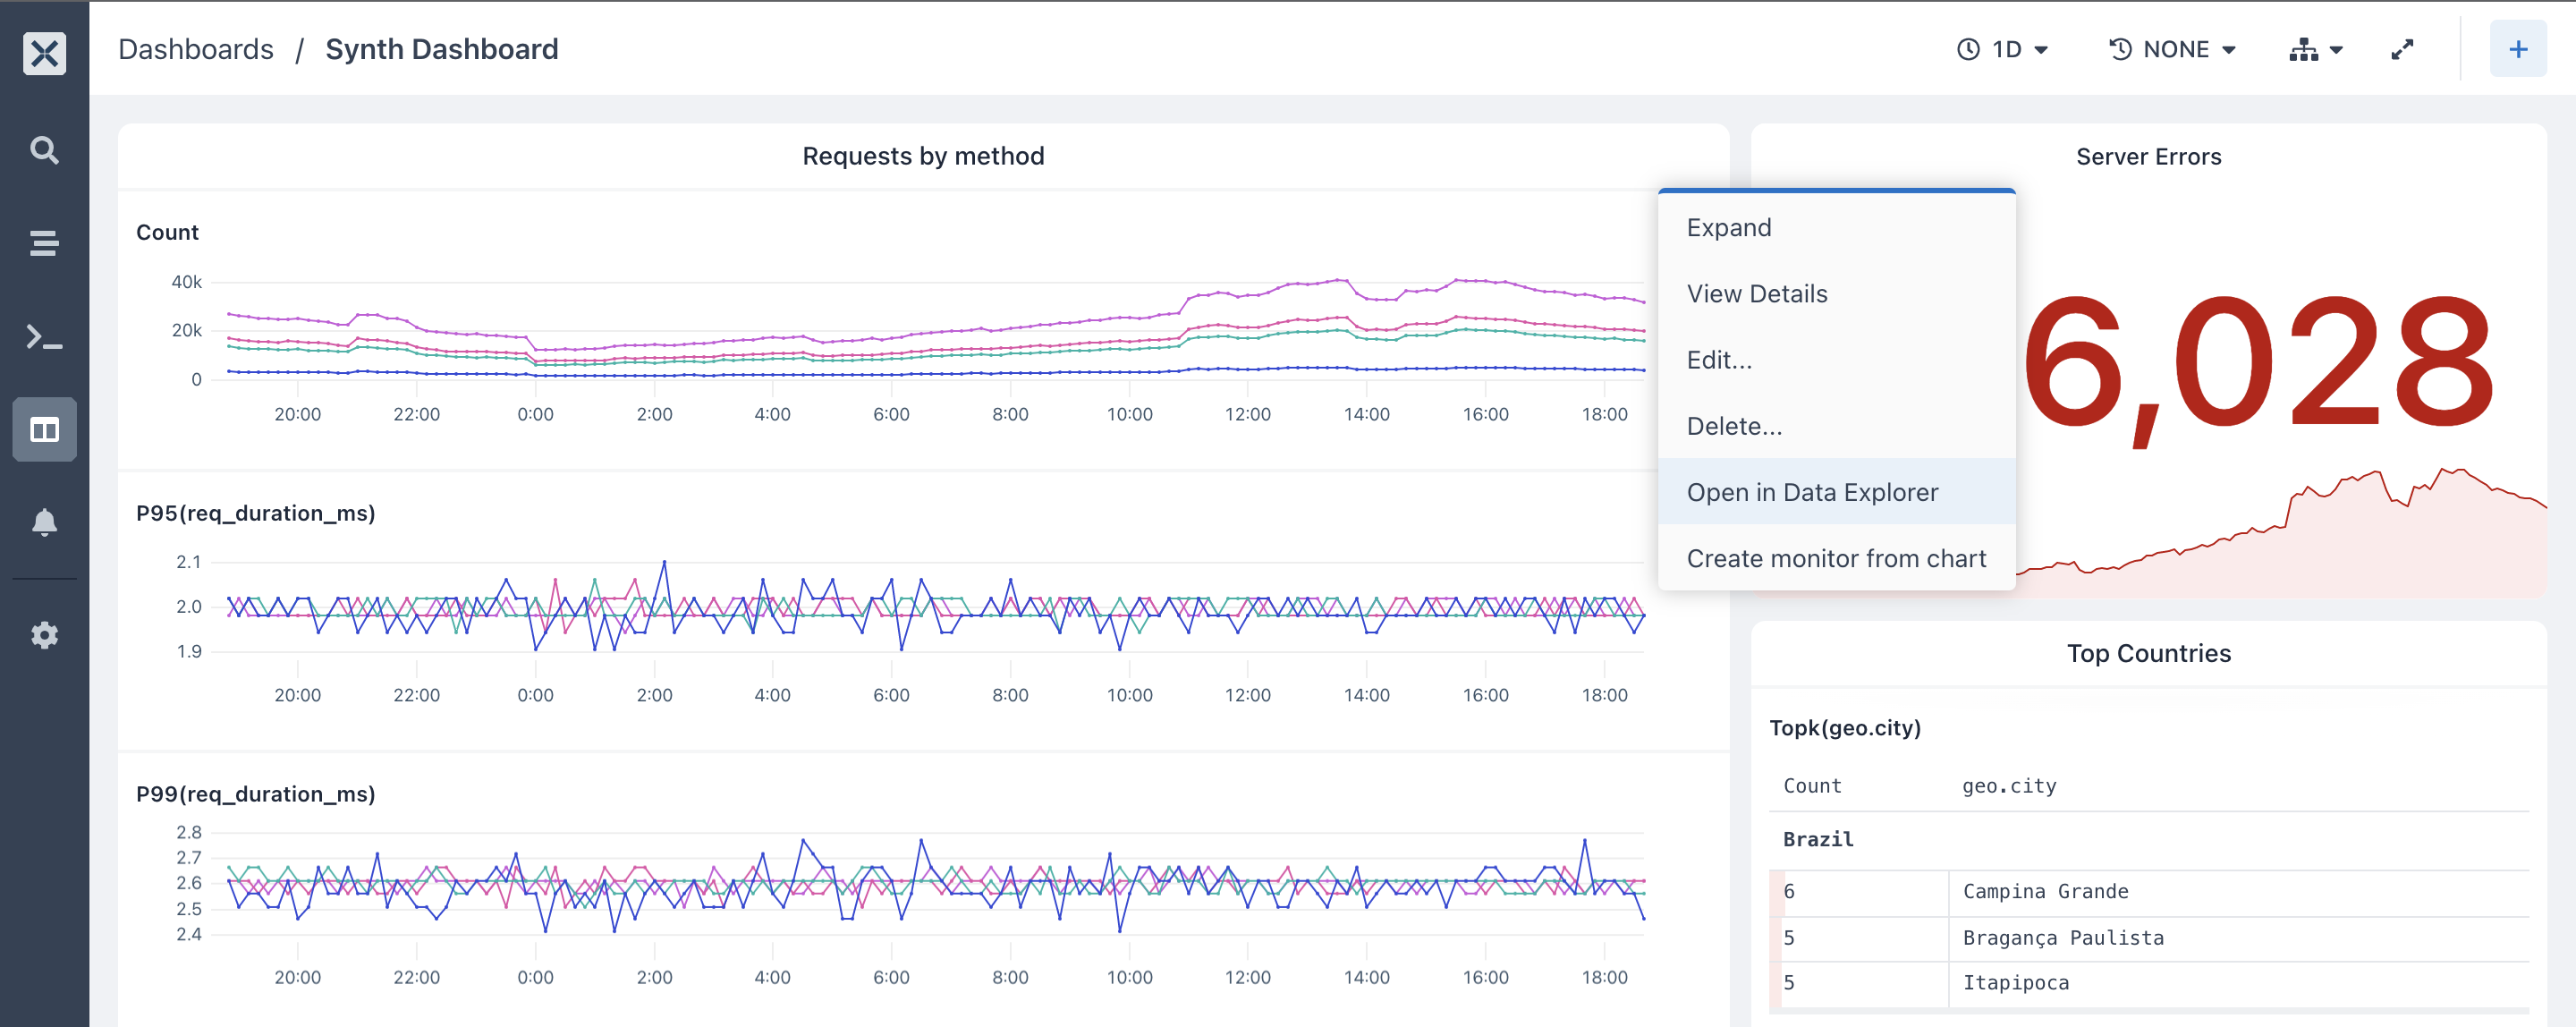The height and width of the screenshot is (1027, 2576).
Task: Open the hierarchy layout dropdown
Action: click(2315, 49)
